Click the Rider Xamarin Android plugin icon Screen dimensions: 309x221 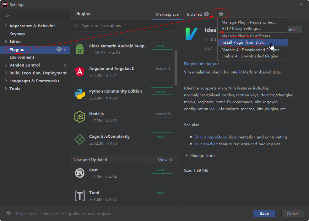[x=80, y=49]
